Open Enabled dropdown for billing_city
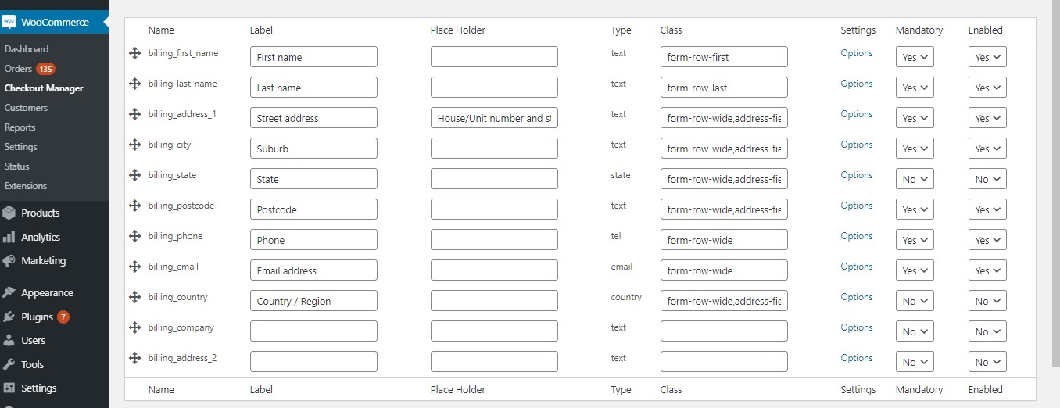The width and height of the screenshot is (1060, 408). coord(987,149)
